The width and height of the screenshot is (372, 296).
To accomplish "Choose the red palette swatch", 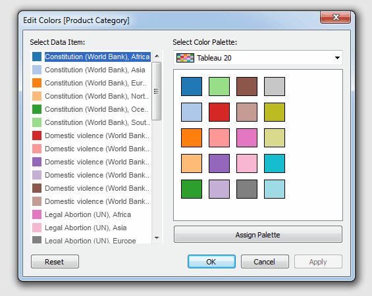I will tap(219, 112).
